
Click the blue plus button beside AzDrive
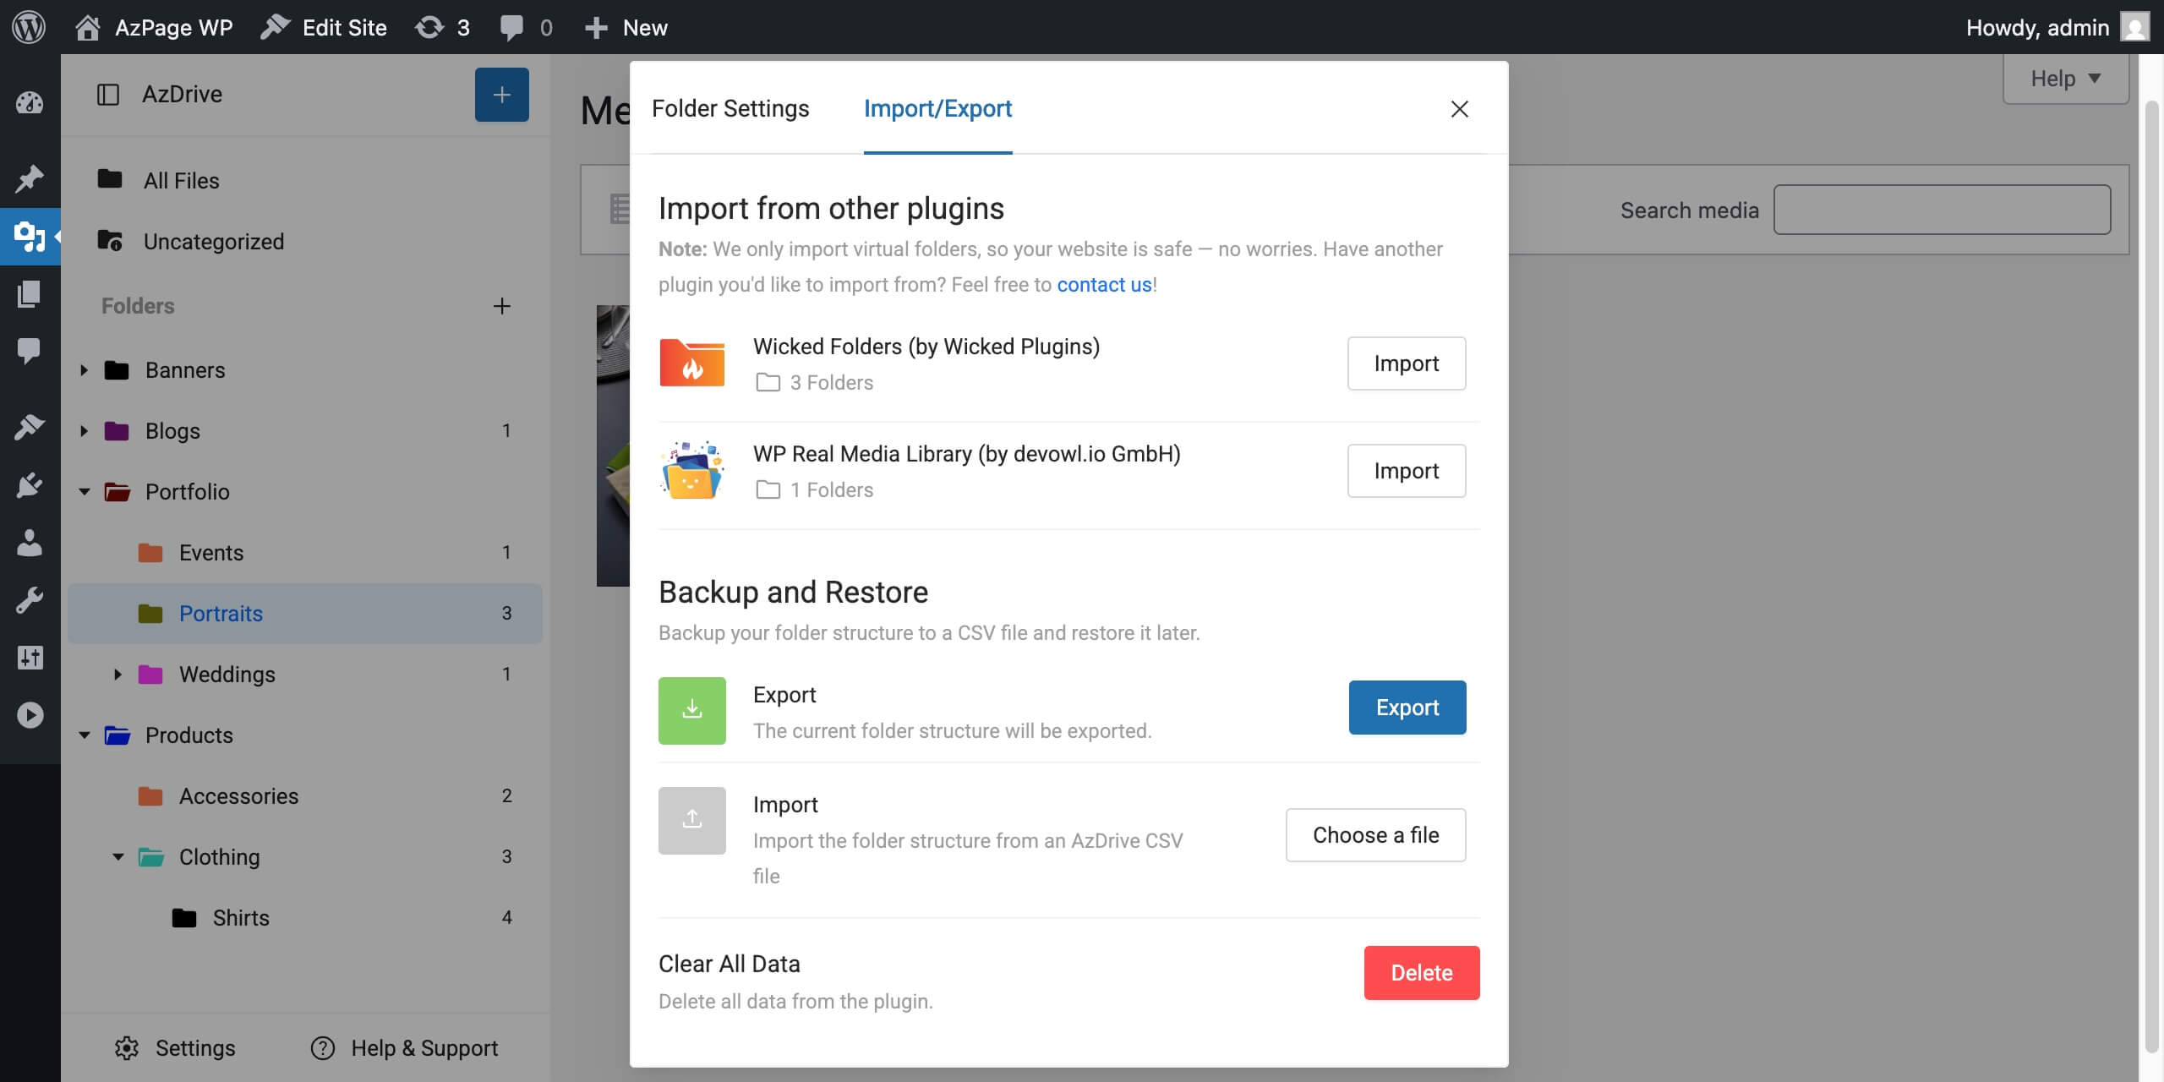[501, 95]
